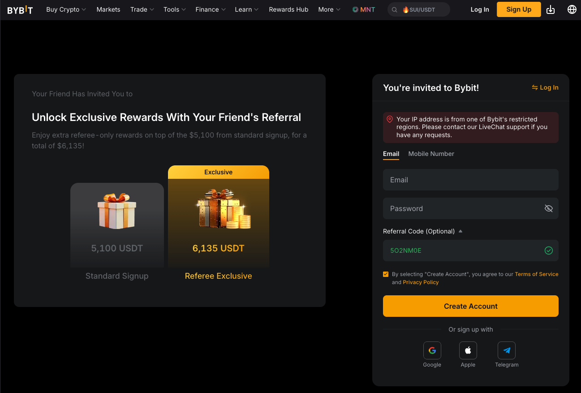Viewport: 581px width, 393px height.
Task: Open the language globe icon
Action: tap(572, 9)
